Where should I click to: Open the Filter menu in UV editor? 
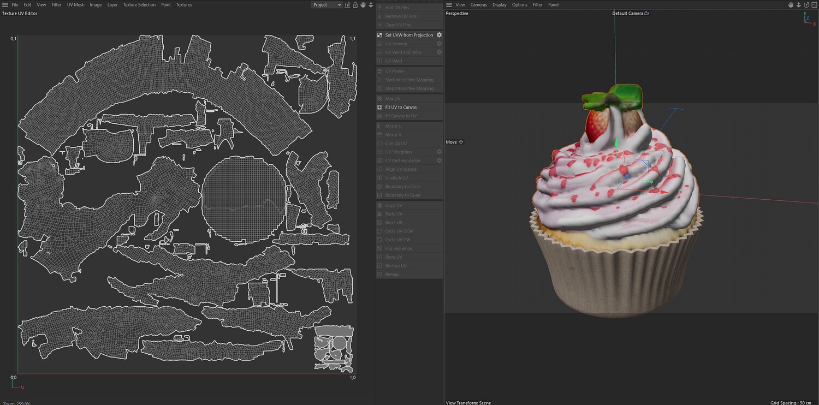[56, 5]
